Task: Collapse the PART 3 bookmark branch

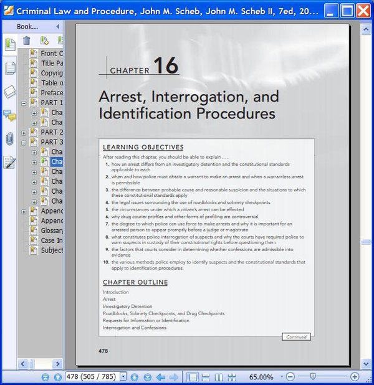Action: tap(24, 143)
